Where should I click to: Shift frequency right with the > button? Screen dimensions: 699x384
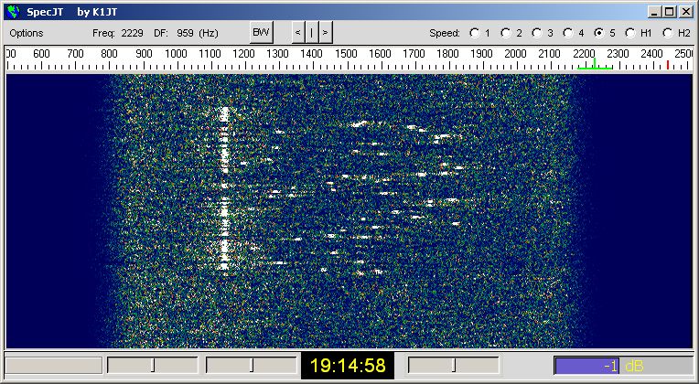pyautogui.click(x=326, y=33)
